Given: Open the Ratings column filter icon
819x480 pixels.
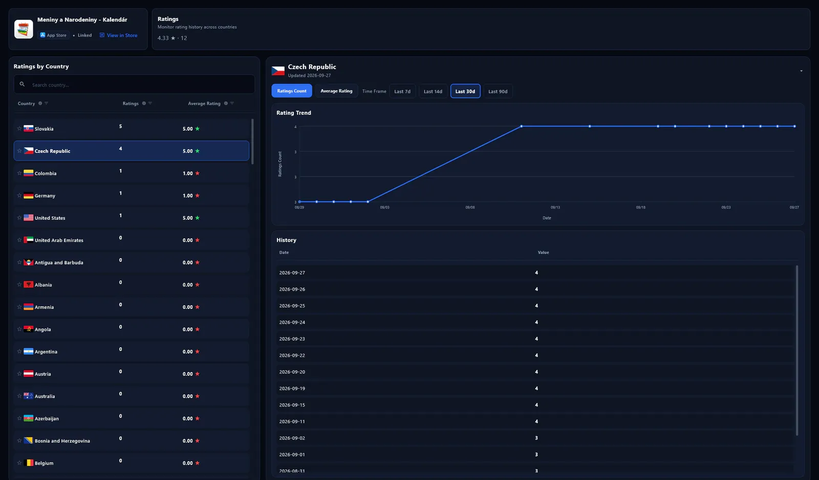Looking at the screenshot, I should (x=150, y=103).
